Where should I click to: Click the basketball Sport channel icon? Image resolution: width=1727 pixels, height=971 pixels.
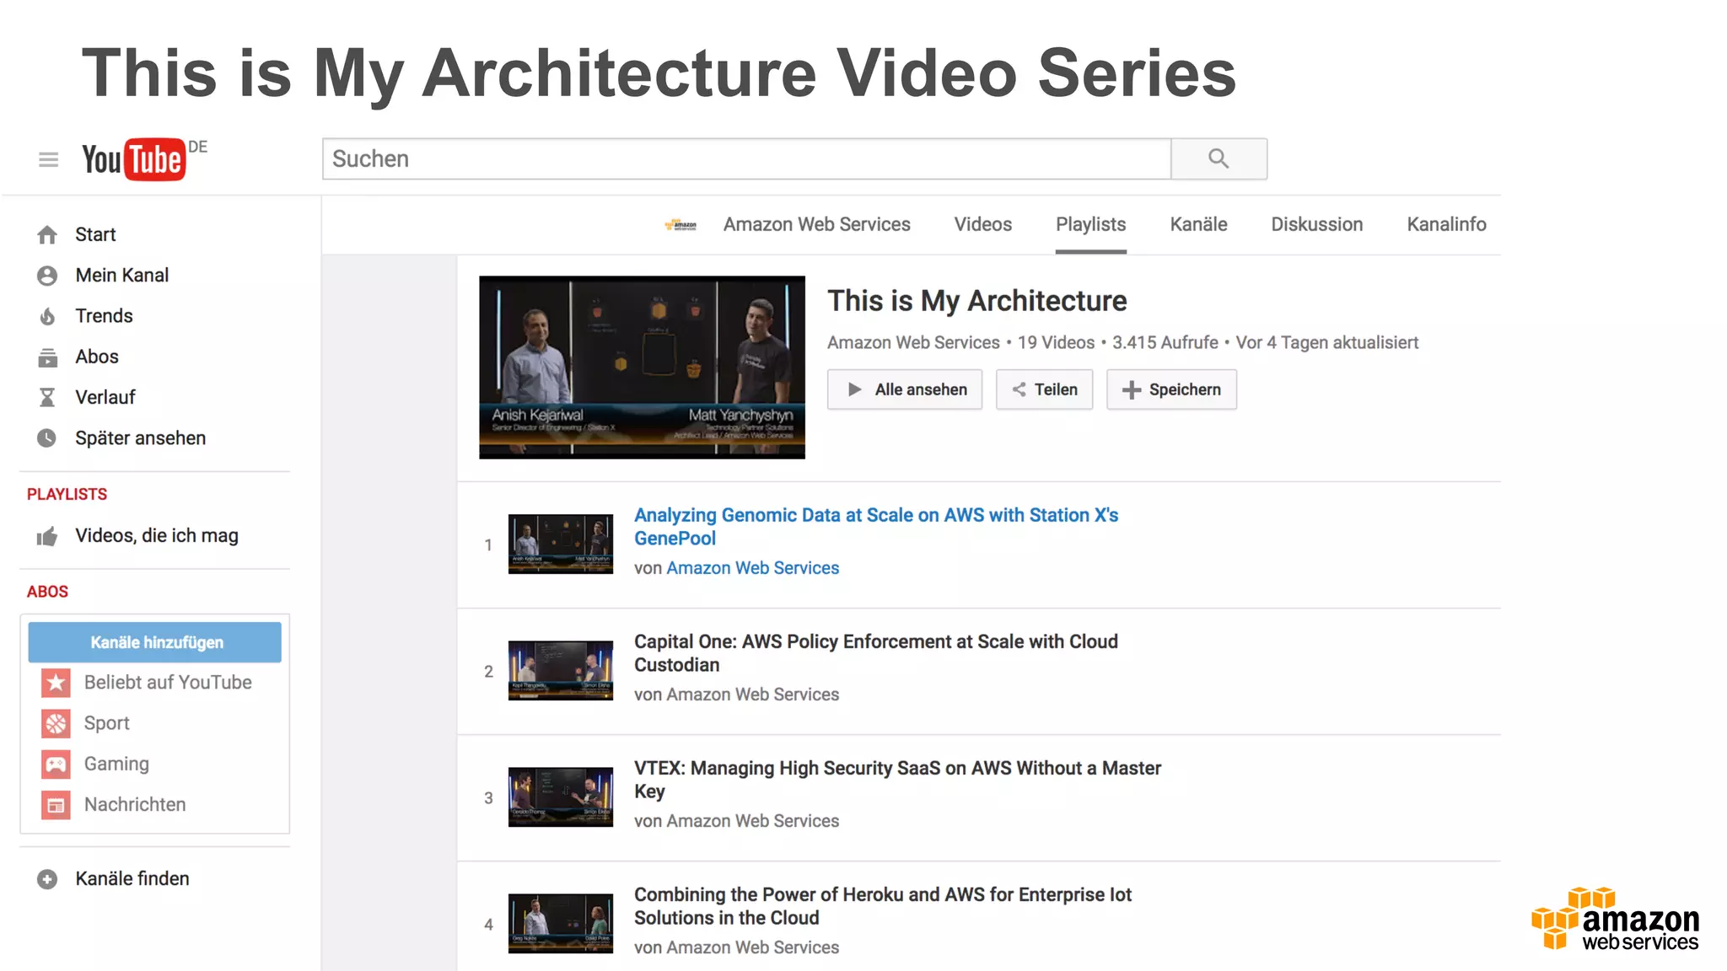pos(56,723)
